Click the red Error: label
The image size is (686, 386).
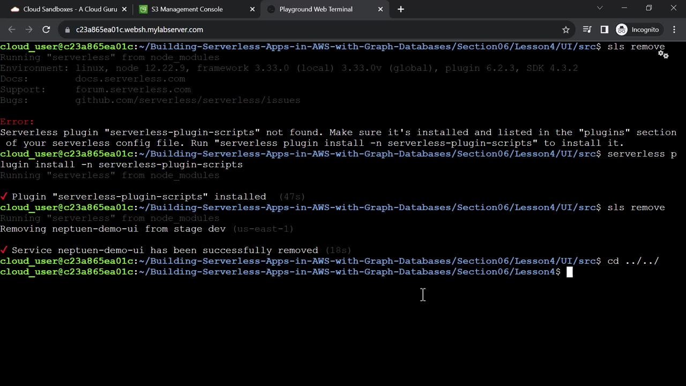pos(17,122)
